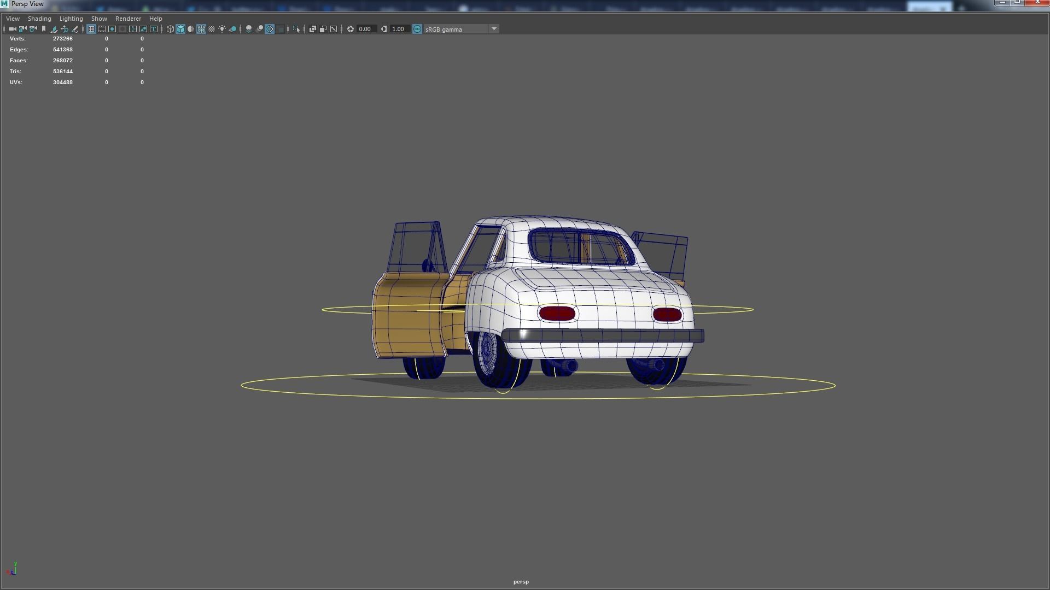This screenshot has height=590, width=1050.
Task: Click the Faces count 268072
Action: click(63, 61)
